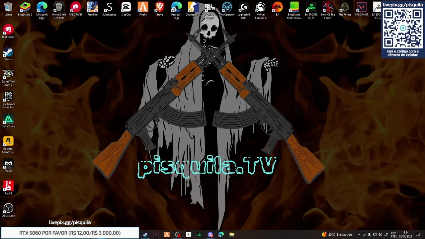Open the Pessoal - Edge profile shortcut
Viewport: 425px width, 239px height.
click(176, 10)
